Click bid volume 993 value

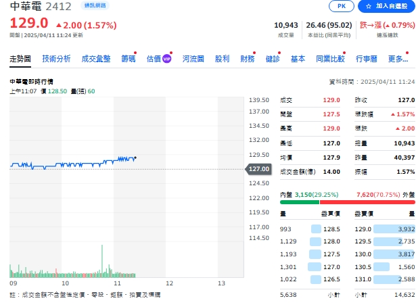click(x=285, y=229)
